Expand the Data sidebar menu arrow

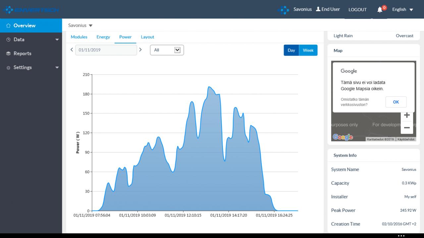(57, 40)
